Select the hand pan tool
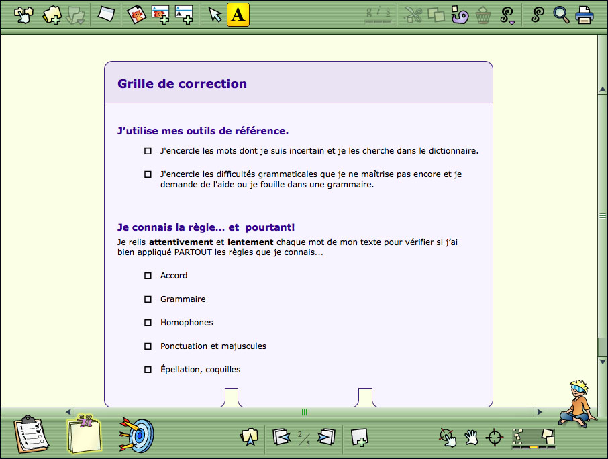 click(x=472, y=438)
